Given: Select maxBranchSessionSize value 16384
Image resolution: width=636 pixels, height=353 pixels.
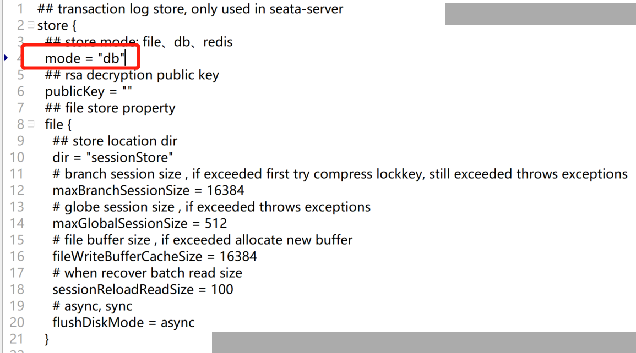Looking at the screenshot, I should point(226,190).
